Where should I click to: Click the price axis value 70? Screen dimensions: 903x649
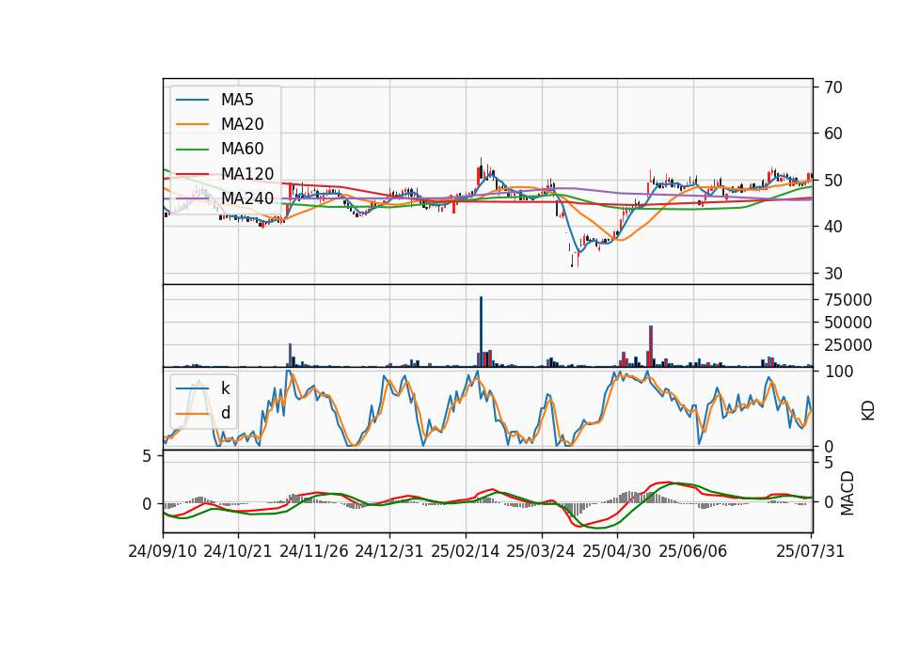click(x=833, y=87)
